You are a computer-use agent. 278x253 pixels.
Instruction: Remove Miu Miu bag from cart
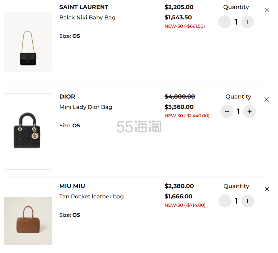267,189
